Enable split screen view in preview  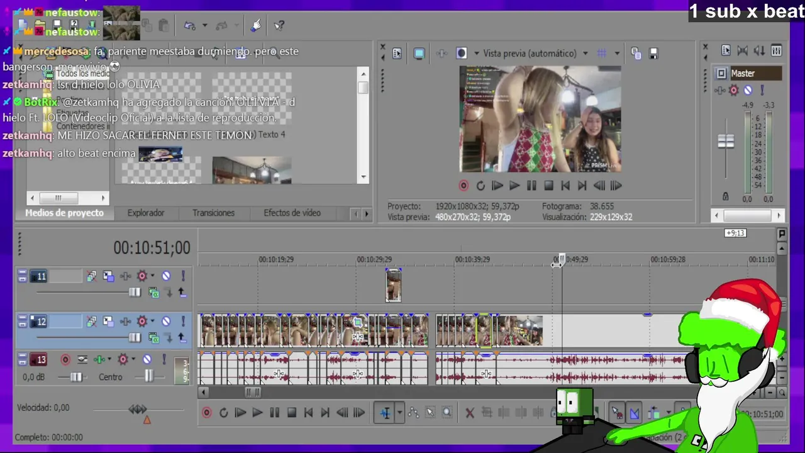(x=461, y=53)
